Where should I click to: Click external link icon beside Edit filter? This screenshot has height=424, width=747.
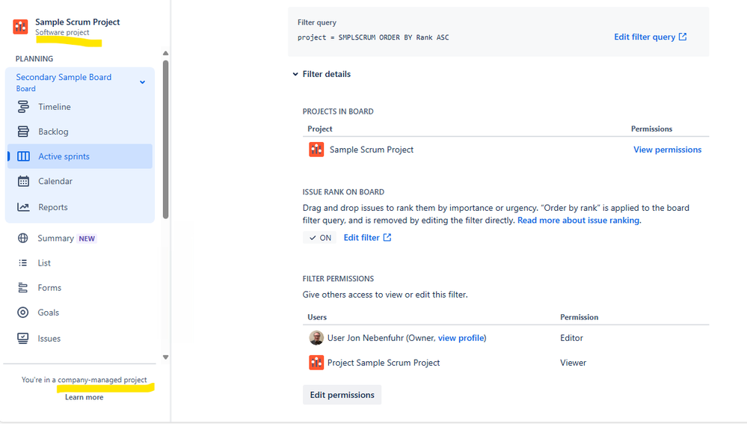tap(387, 237)
